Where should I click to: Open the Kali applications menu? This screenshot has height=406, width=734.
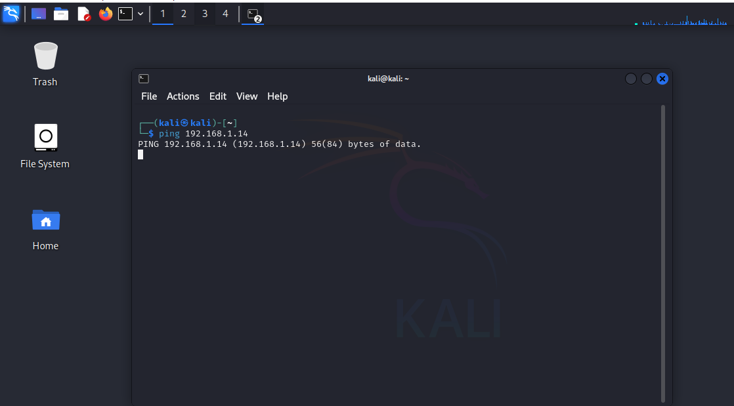point(11,14)
